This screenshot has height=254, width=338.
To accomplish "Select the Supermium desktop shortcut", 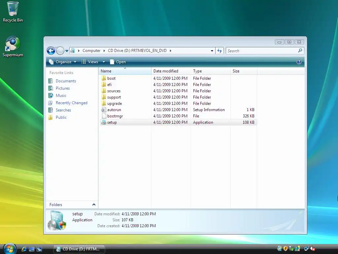I will pos(13,46).
